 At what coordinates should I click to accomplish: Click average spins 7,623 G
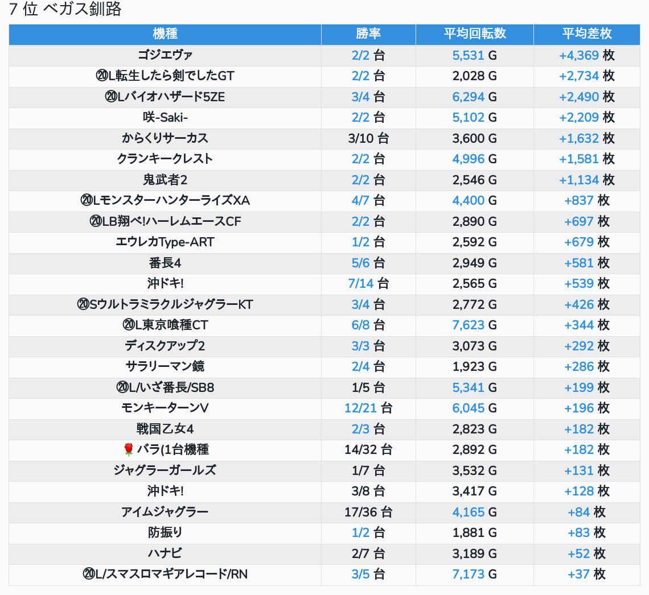point(475,325)
